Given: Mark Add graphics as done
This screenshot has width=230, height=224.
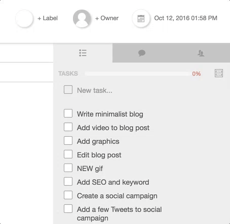Looking at the screenshot, I should 68,140.
